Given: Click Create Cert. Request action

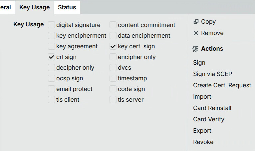Looking at the screenshot, I should (x=222, y=85).
